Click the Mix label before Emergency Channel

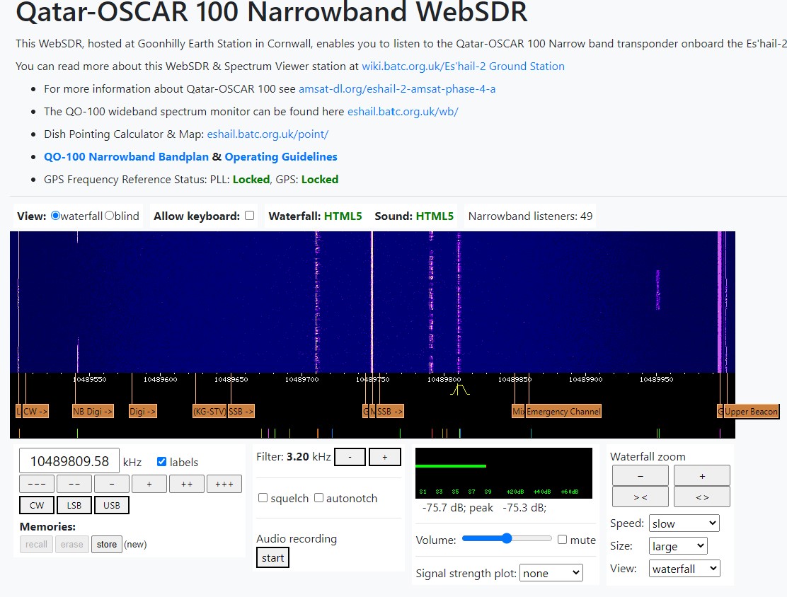(518, 412)
